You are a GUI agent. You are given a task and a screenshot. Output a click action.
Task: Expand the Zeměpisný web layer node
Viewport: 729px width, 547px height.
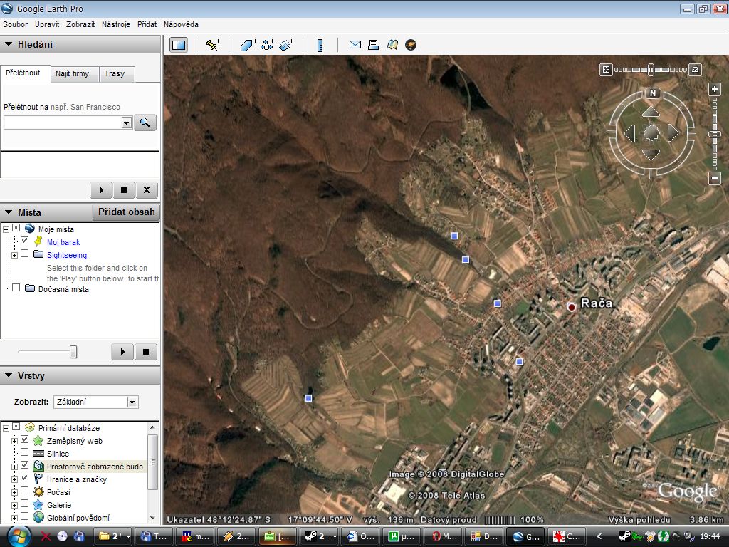tap(15, 441)
